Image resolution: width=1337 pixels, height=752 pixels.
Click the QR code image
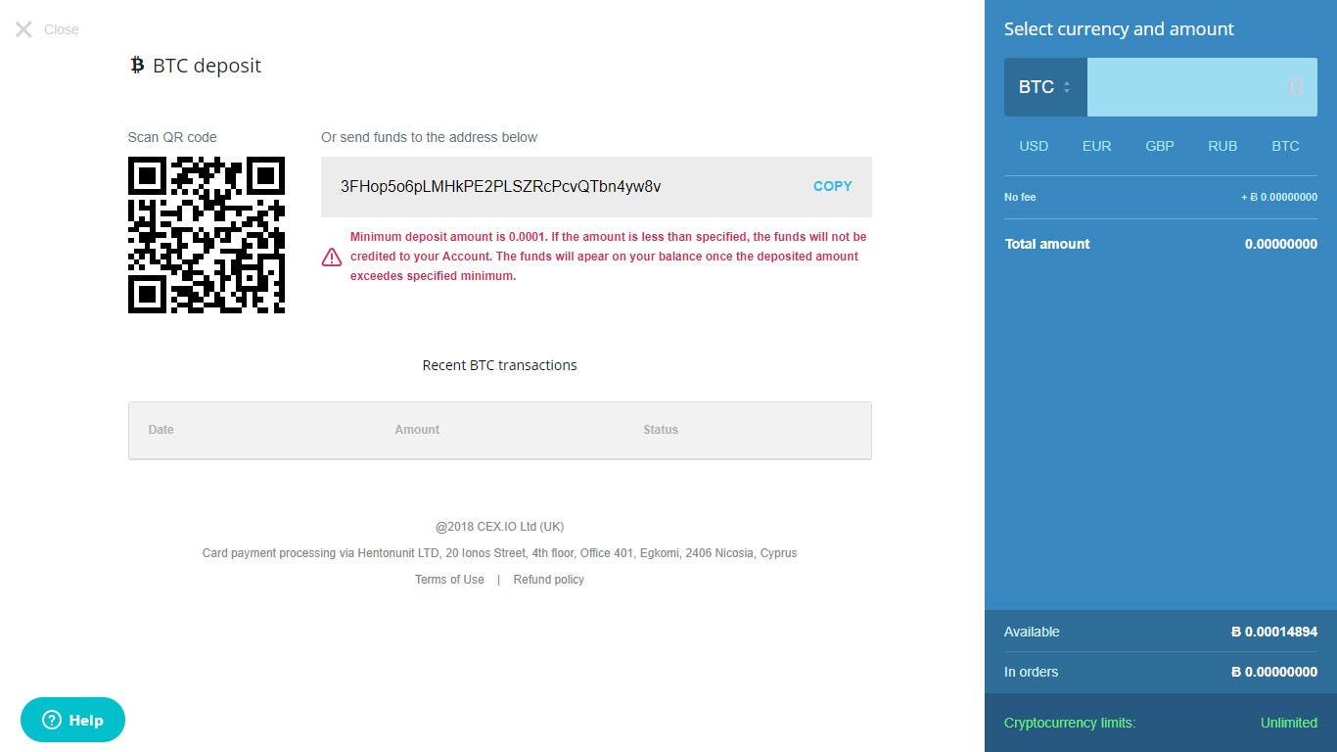coord(207,235)
